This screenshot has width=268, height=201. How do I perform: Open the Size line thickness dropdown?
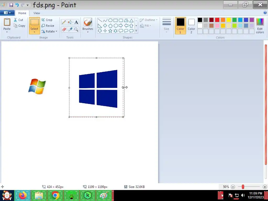click(x=166, y=25)
